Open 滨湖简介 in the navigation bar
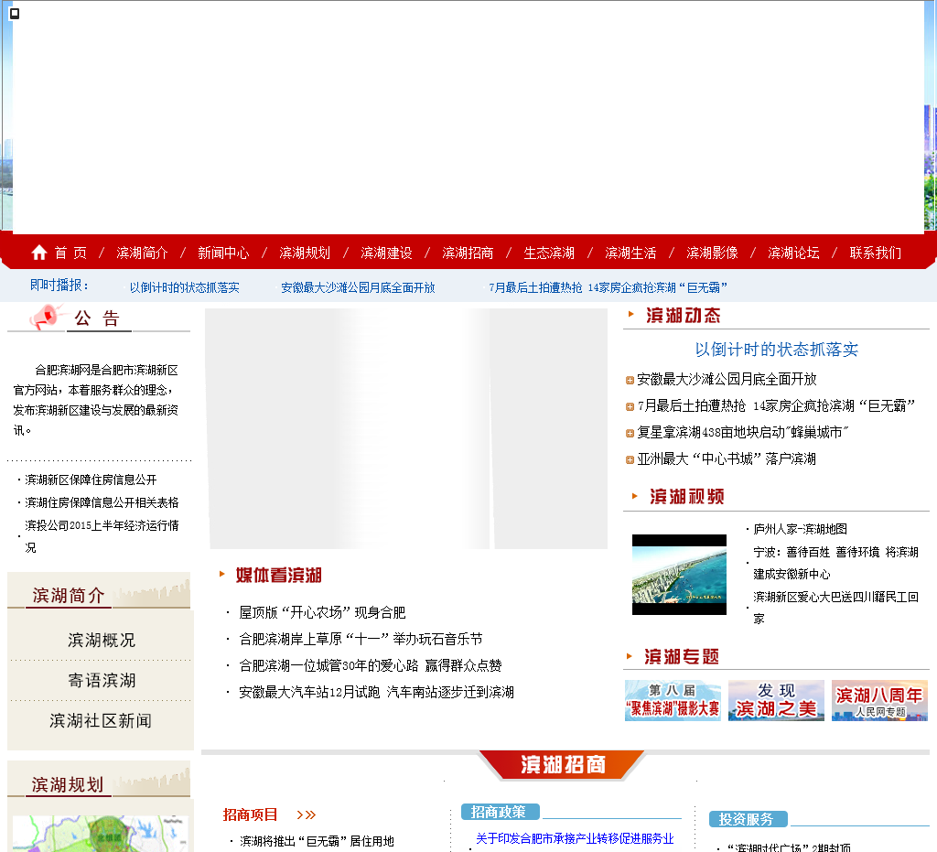Screen dimensions: 937x852 142,253
